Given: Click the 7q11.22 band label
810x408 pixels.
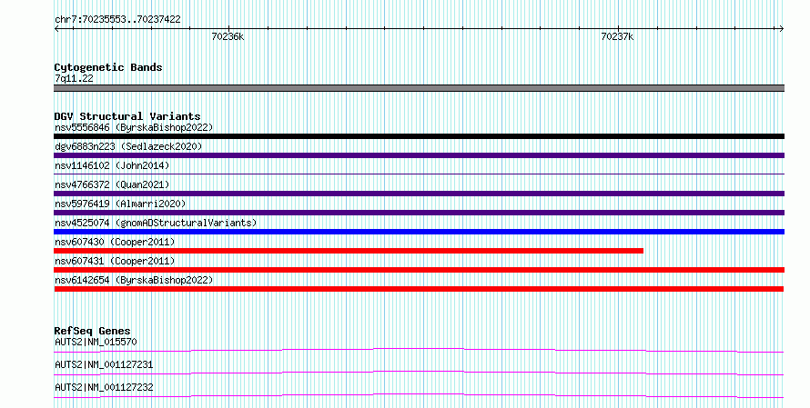Looking at the screenshot, I should click(74, 78).
